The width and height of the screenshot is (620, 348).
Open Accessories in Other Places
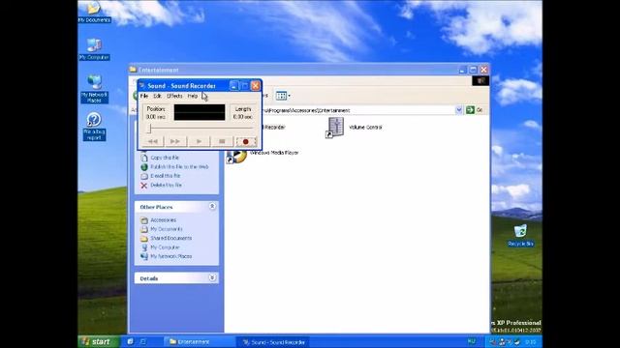[x=158, y=220]
